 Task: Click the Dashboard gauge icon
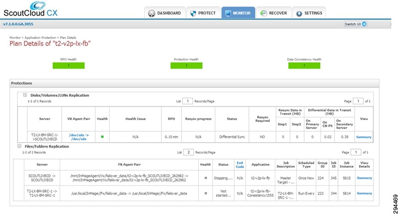[x=151, y=14]
